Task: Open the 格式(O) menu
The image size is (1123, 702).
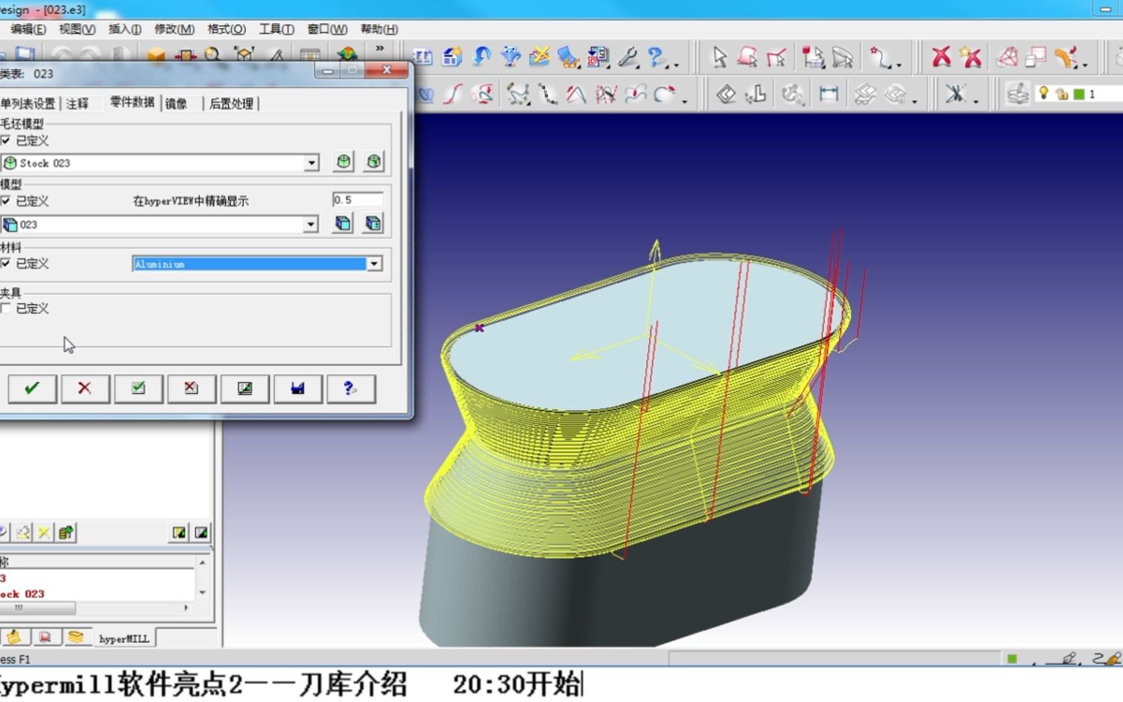Action: coord(226,29)
